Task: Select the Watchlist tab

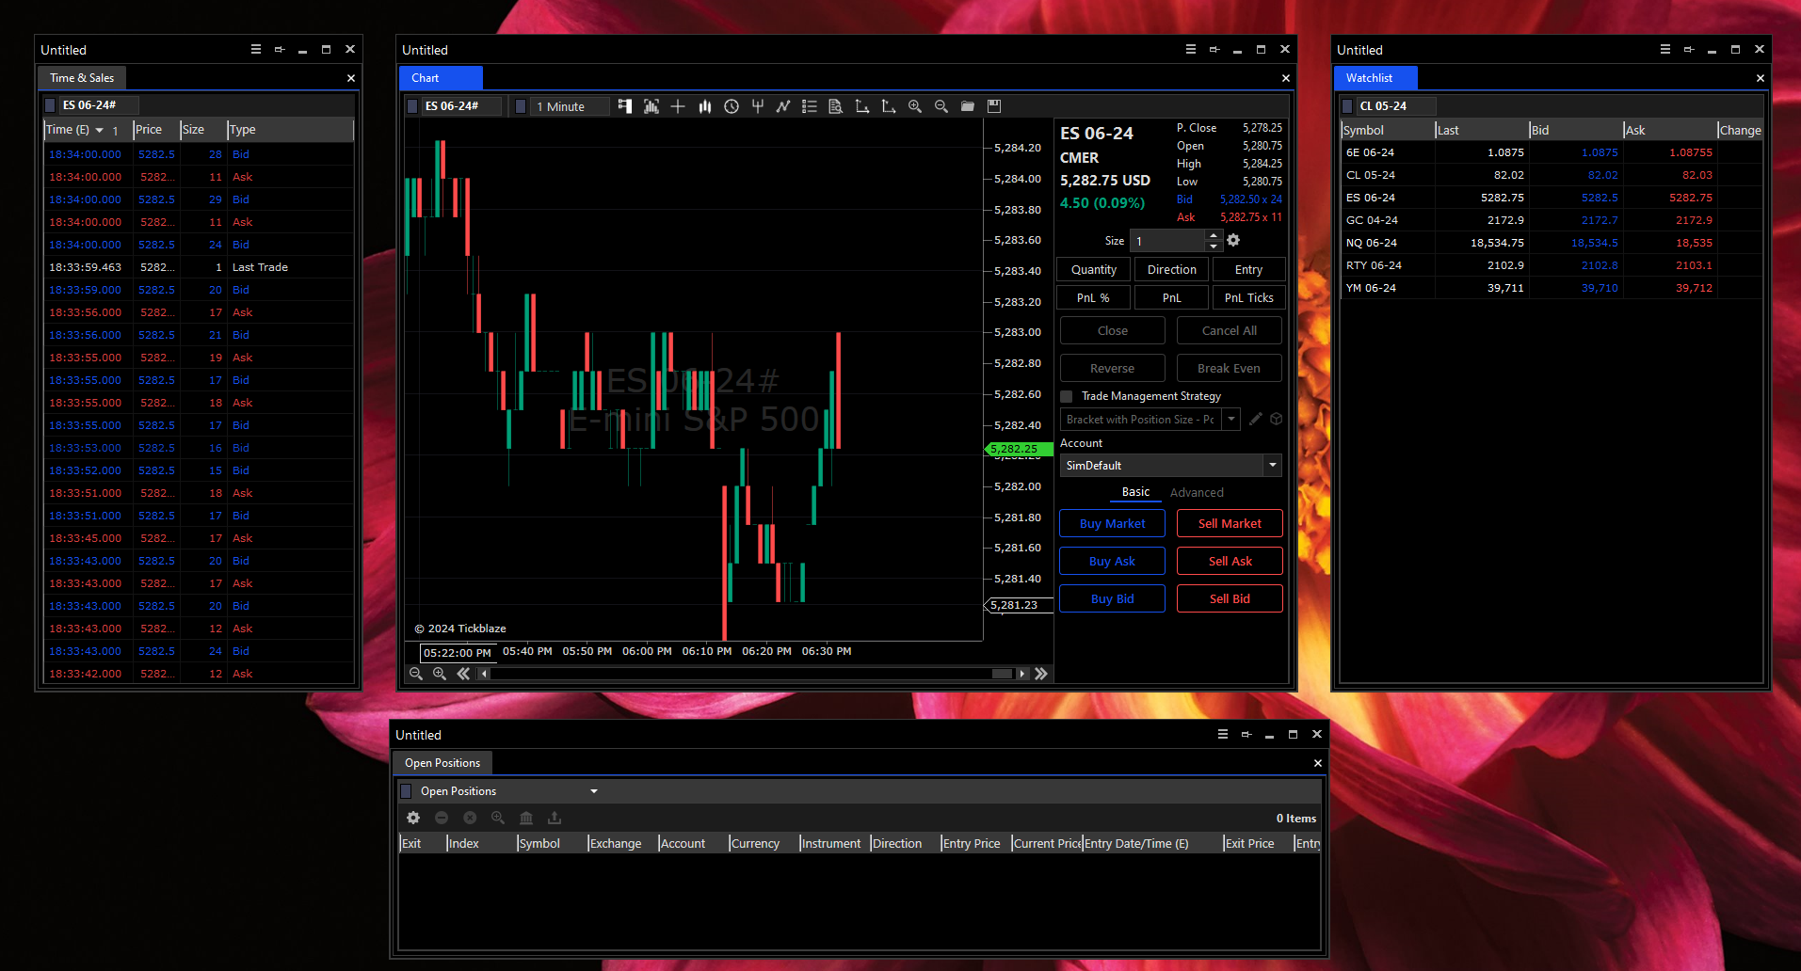Action: point(1369,78)
